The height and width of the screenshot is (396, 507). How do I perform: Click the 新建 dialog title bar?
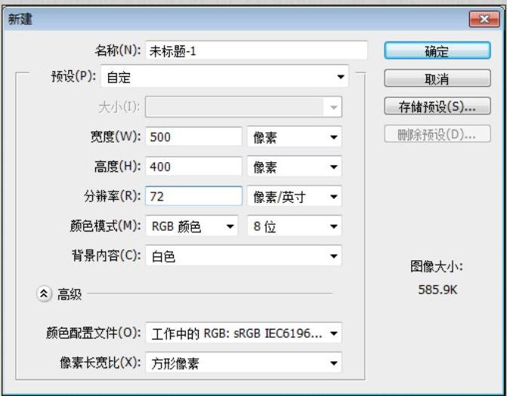click(x=227, y=18)
